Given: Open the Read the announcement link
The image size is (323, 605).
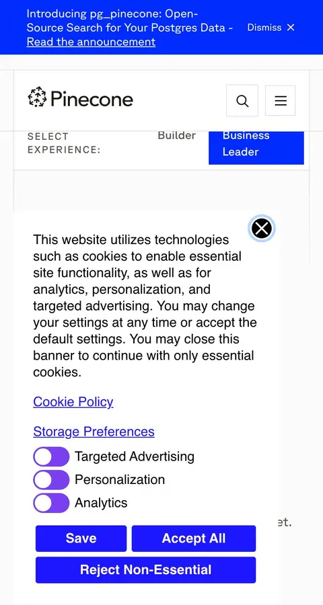Looking at the screenshot, I should (x=92, y=42).
